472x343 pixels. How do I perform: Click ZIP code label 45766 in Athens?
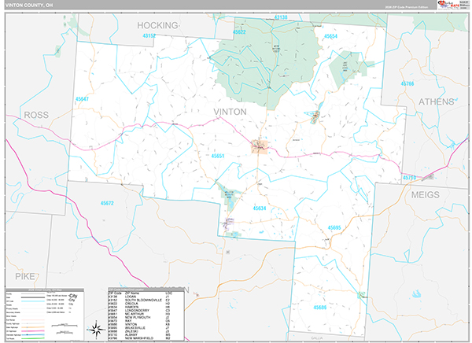point(407,83)
